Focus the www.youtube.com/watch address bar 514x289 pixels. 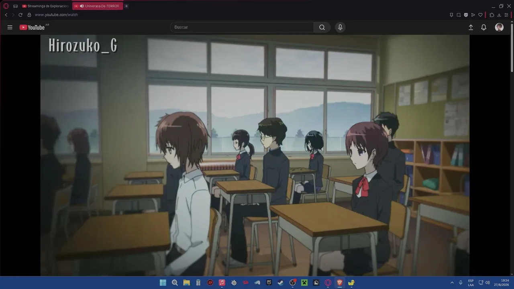point(56,15)
